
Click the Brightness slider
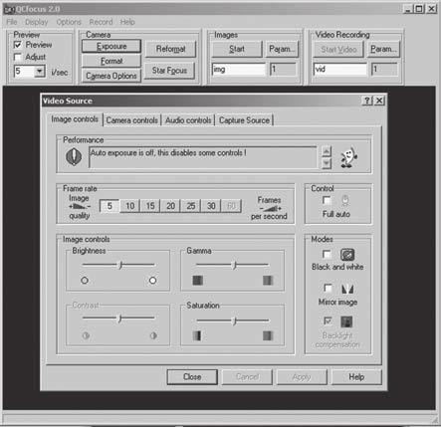(x=118, y=265)
